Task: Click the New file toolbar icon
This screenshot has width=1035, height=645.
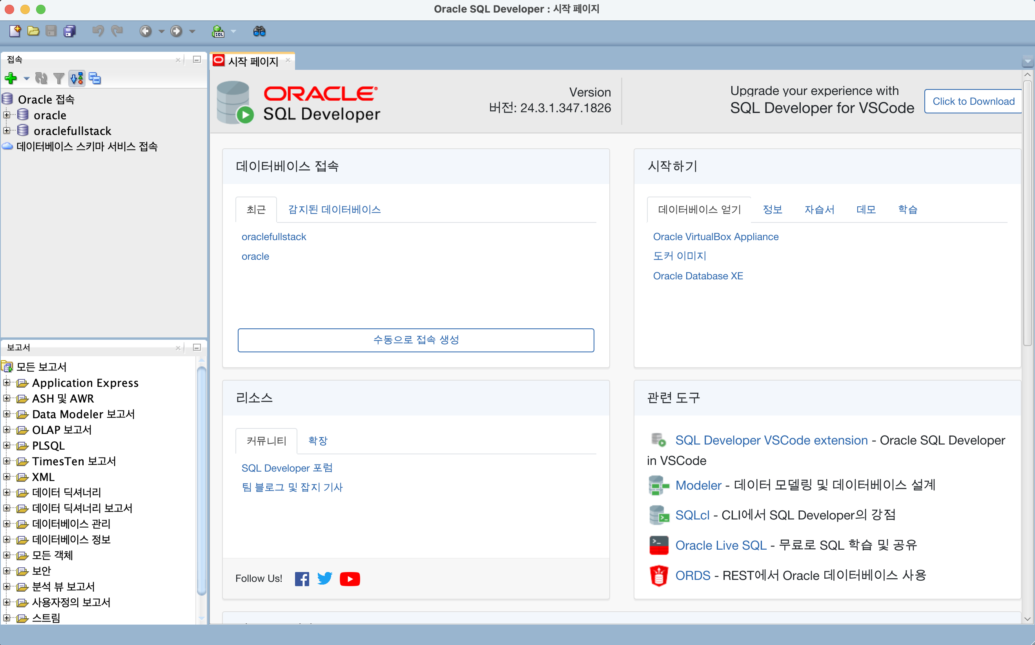Action: (x=15, y=31)
